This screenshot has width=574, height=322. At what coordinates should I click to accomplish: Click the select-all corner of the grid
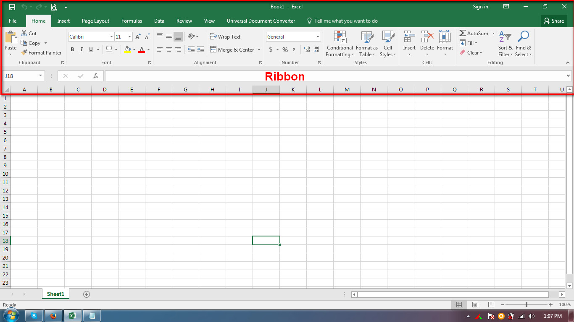click(7, 90)
